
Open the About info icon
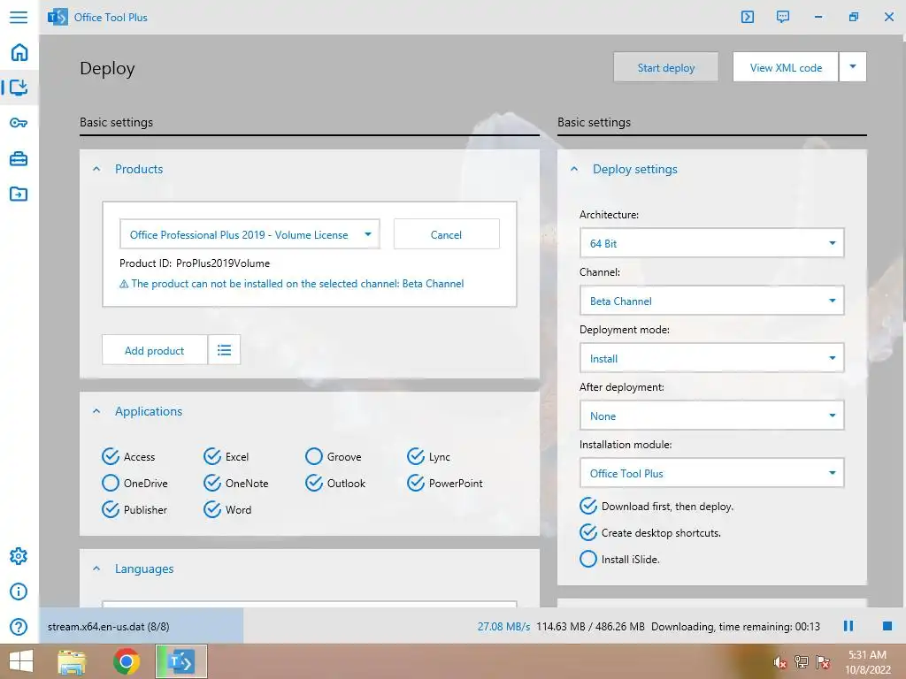click(x=19, y=591)
